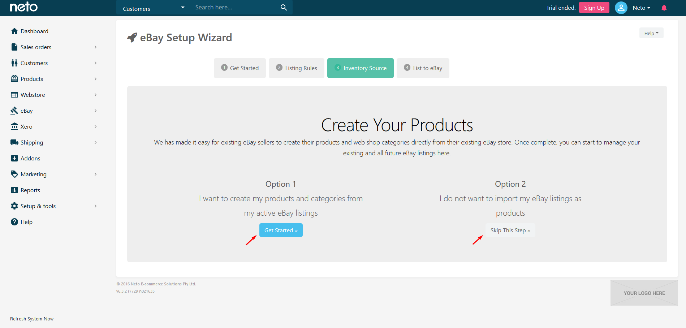
Task: Expand the Setup & tools chevron
Action: click(x=95, y=206)
